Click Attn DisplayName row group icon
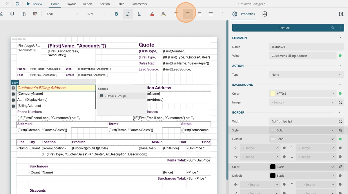348x194 pixels. pyautogui.click(x=13, y=100)
